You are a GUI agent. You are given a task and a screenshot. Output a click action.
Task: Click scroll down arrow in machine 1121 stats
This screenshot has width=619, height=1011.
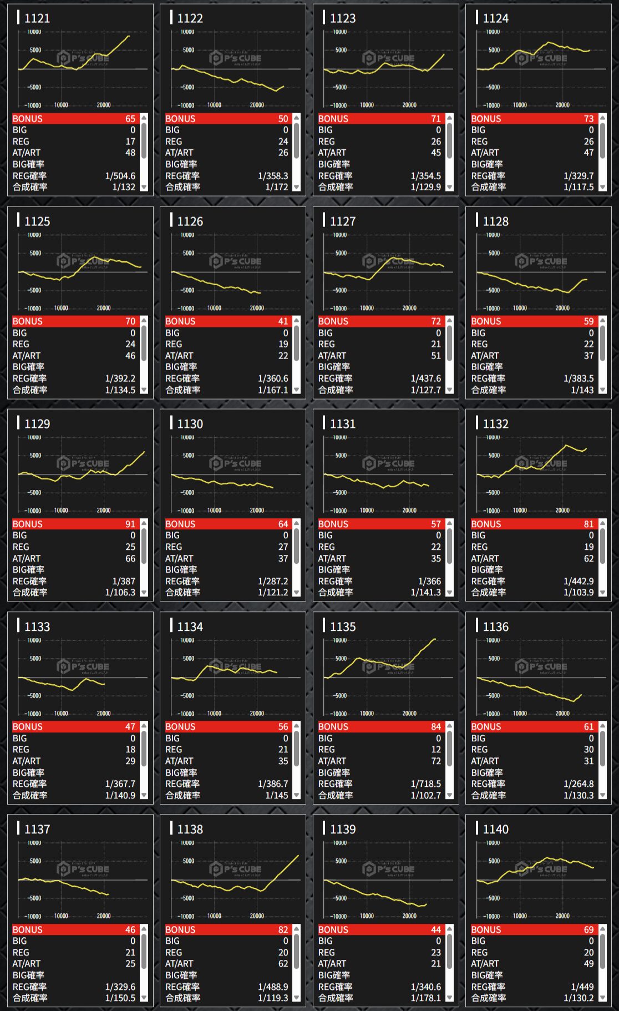[144, 188]
